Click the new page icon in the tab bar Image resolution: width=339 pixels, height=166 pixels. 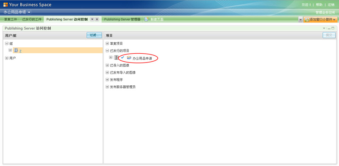[x=146, y=19]
